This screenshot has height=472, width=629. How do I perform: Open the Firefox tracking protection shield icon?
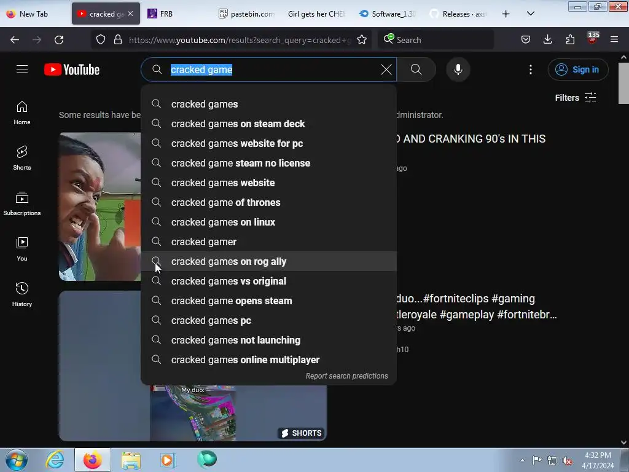(101, 40)
